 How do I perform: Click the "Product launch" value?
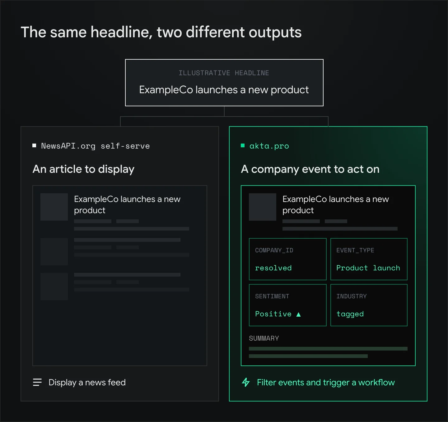point(368,268)
